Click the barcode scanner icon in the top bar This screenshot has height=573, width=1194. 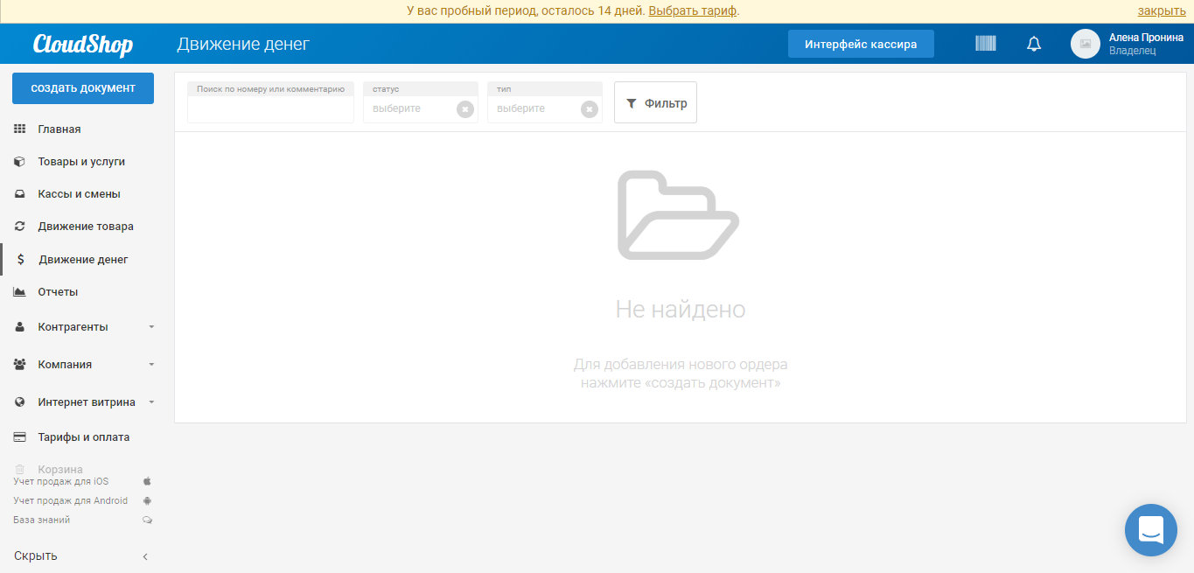point(985,43)
